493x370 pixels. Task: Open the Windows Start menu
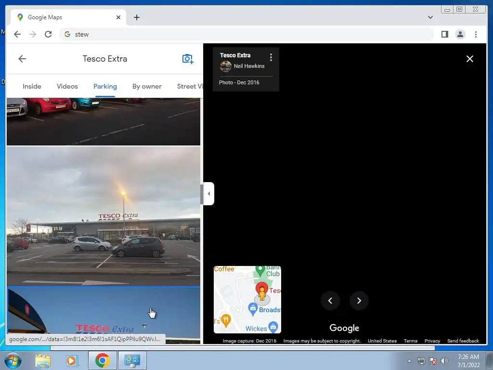click(12, 360)
